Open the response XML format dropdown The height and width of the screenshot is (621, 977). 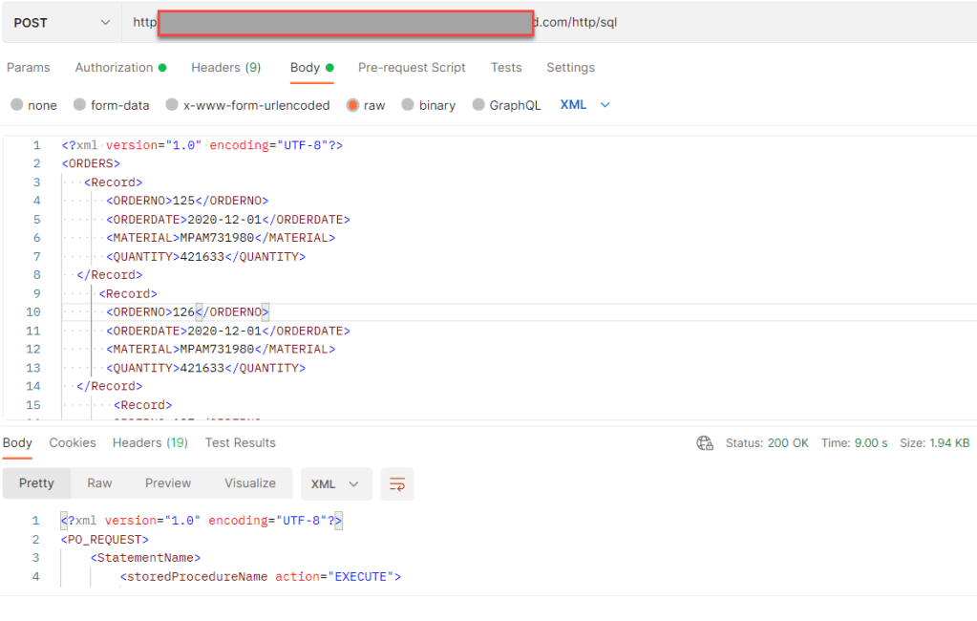(x=335, y=484)
